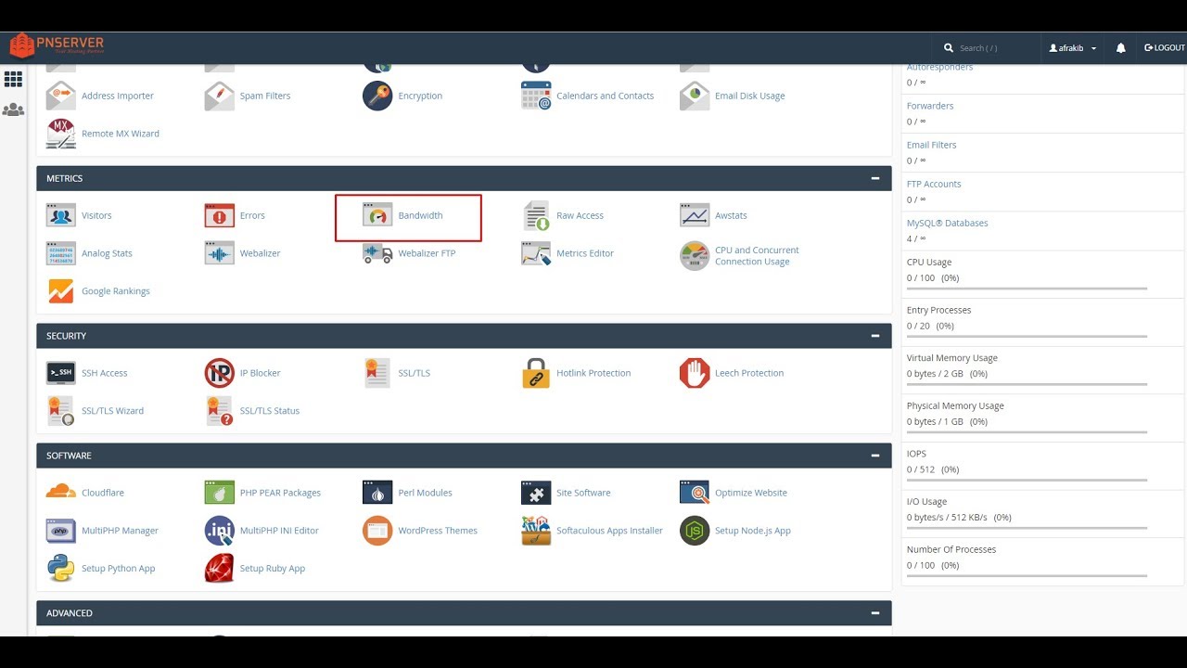This screenshot has width=1187, height=668.
Task: Click the PNSERVER logo
Action: [57, 45]
